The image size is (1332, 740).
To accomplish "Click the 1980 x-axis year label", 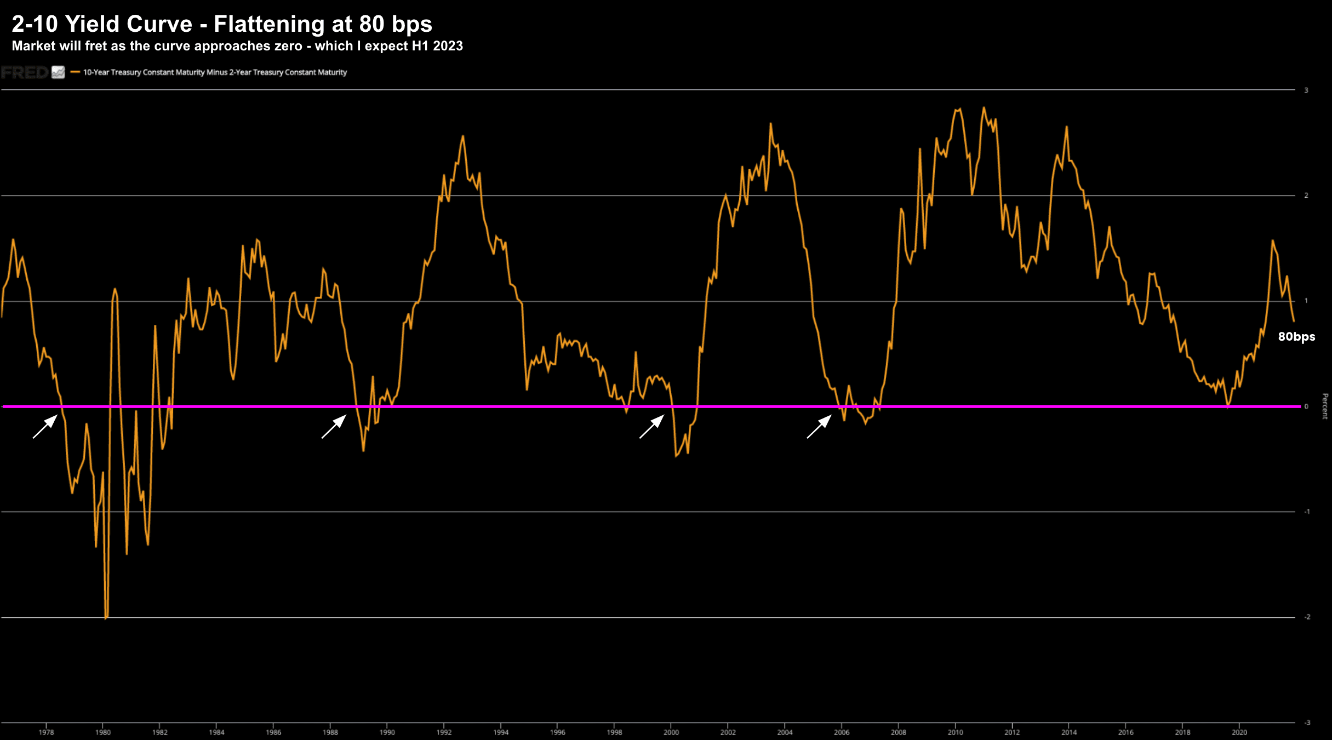I will tap(103, 732).
